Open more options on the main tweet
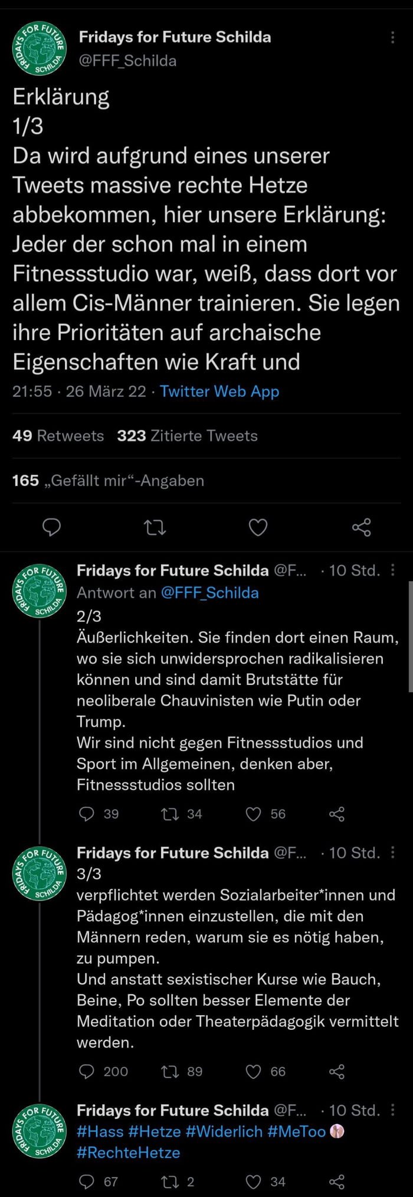Screen dimensions: 413x1197 [x=393, y=37]
